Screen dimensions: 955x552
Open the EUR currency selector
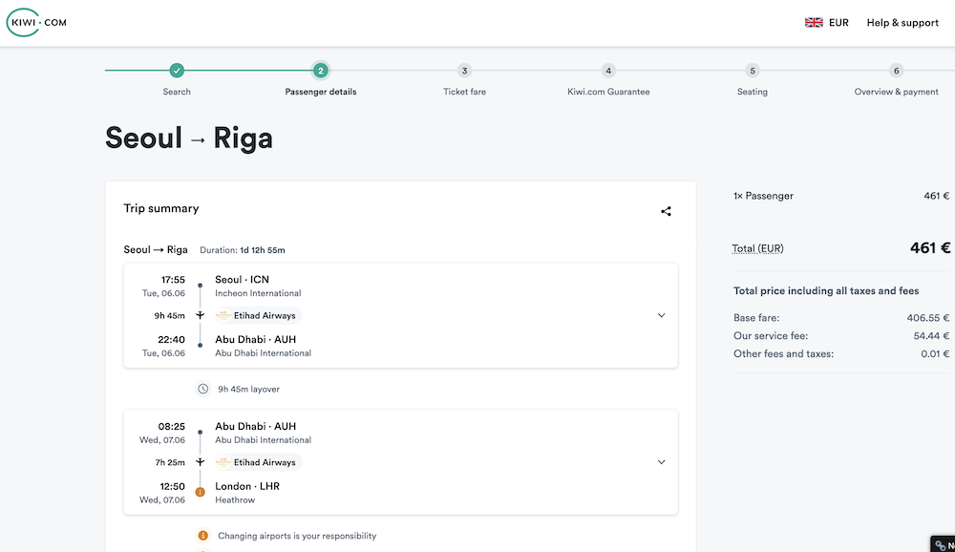[x=838, y=23]
